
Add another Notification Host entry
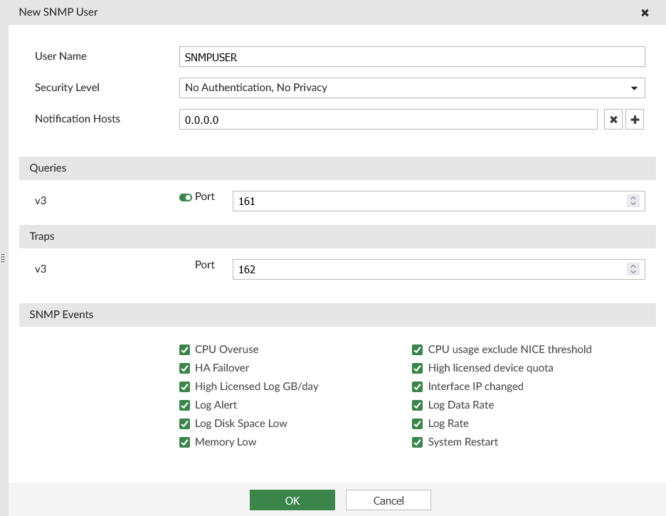[x=634, y=119]
